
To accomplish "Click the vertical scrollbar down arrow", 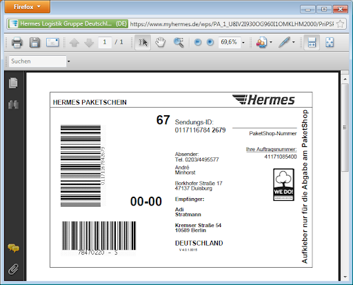I will (x=345, y=277).
